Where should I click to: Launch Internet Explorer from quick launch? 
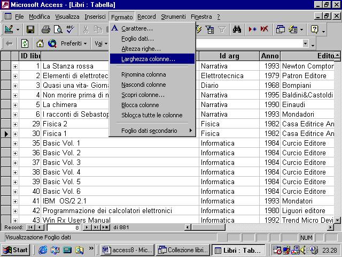(43, 250)
